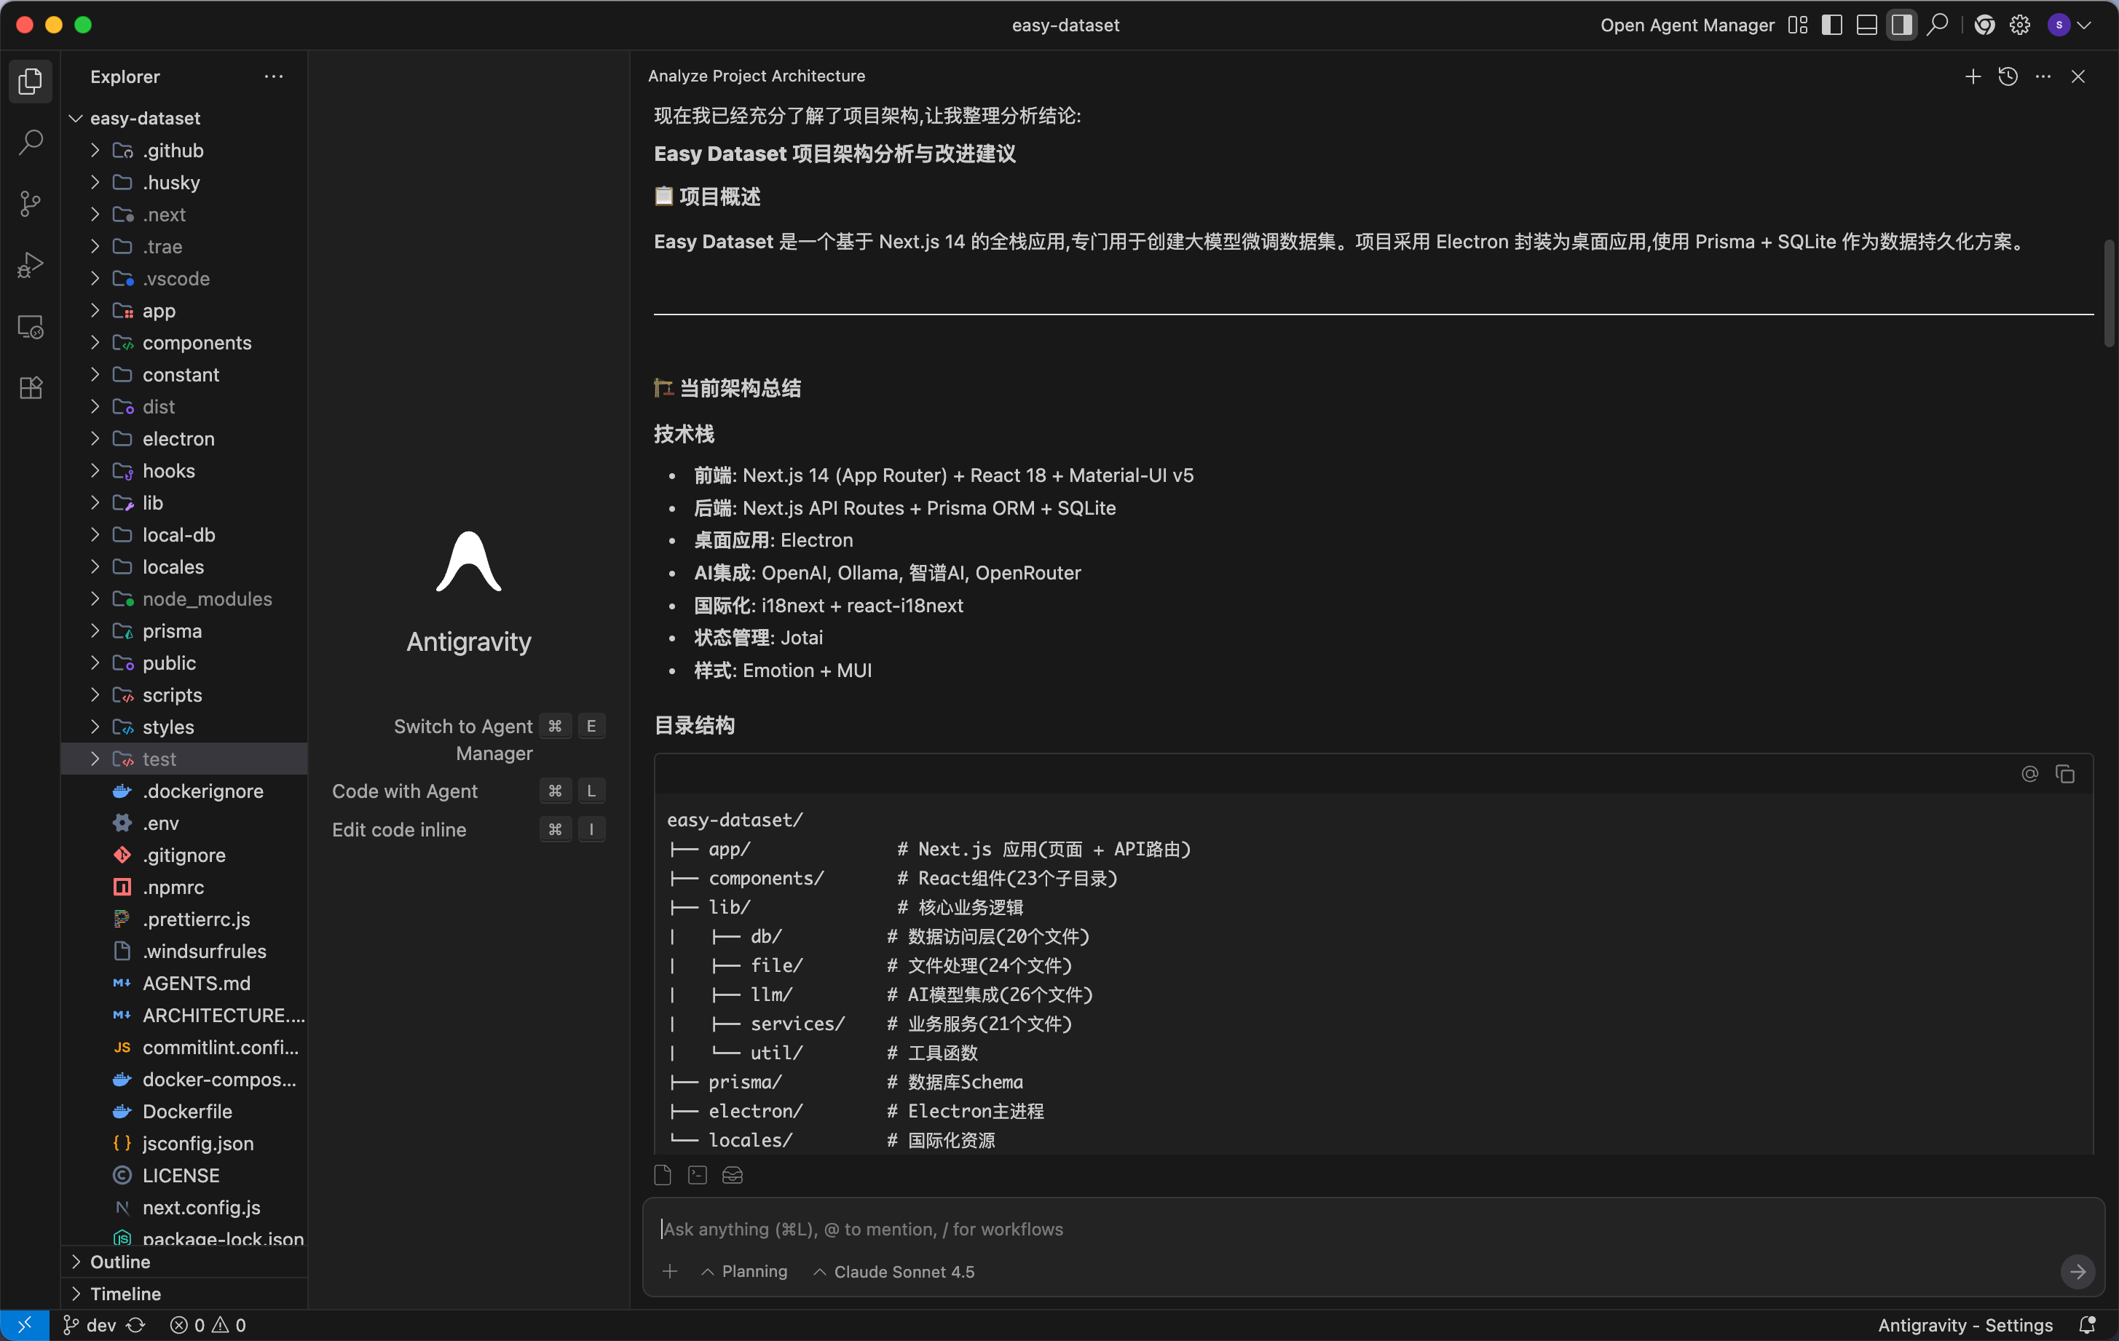Open settings gear in title bar
Image resolution: width=2119 pixels, height=1341 pixels.
(2019, 25)
